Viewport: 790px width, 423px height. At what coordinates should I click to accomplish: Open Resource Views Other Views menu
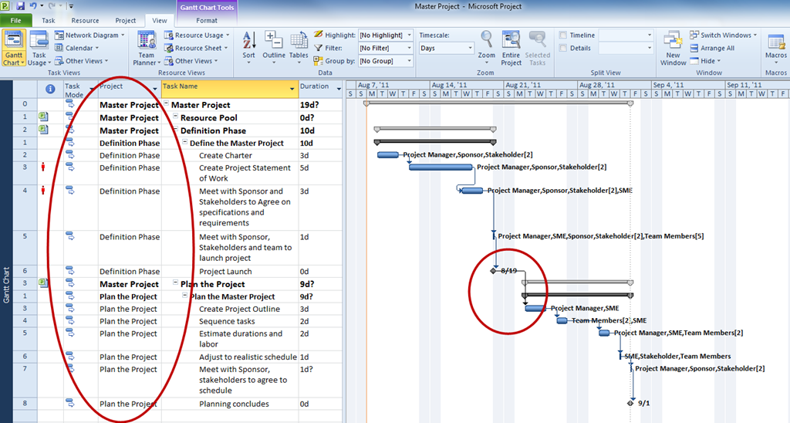[x=191, y=61]
